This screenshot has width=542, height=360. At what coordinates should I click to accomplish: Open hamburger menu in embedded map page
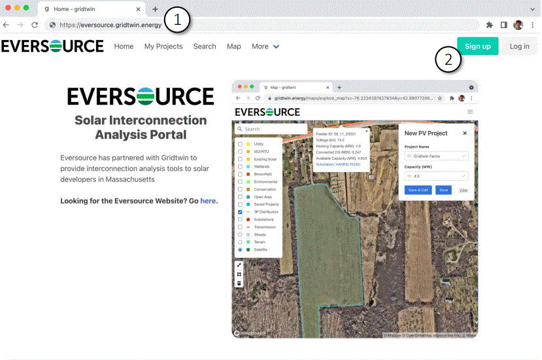tap(470, 111)
